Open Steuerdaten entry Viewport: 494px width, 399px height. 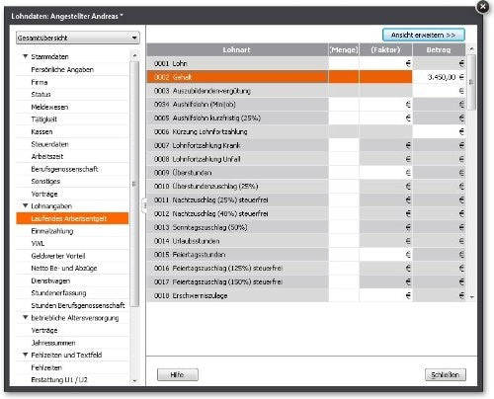coord(72,144)
